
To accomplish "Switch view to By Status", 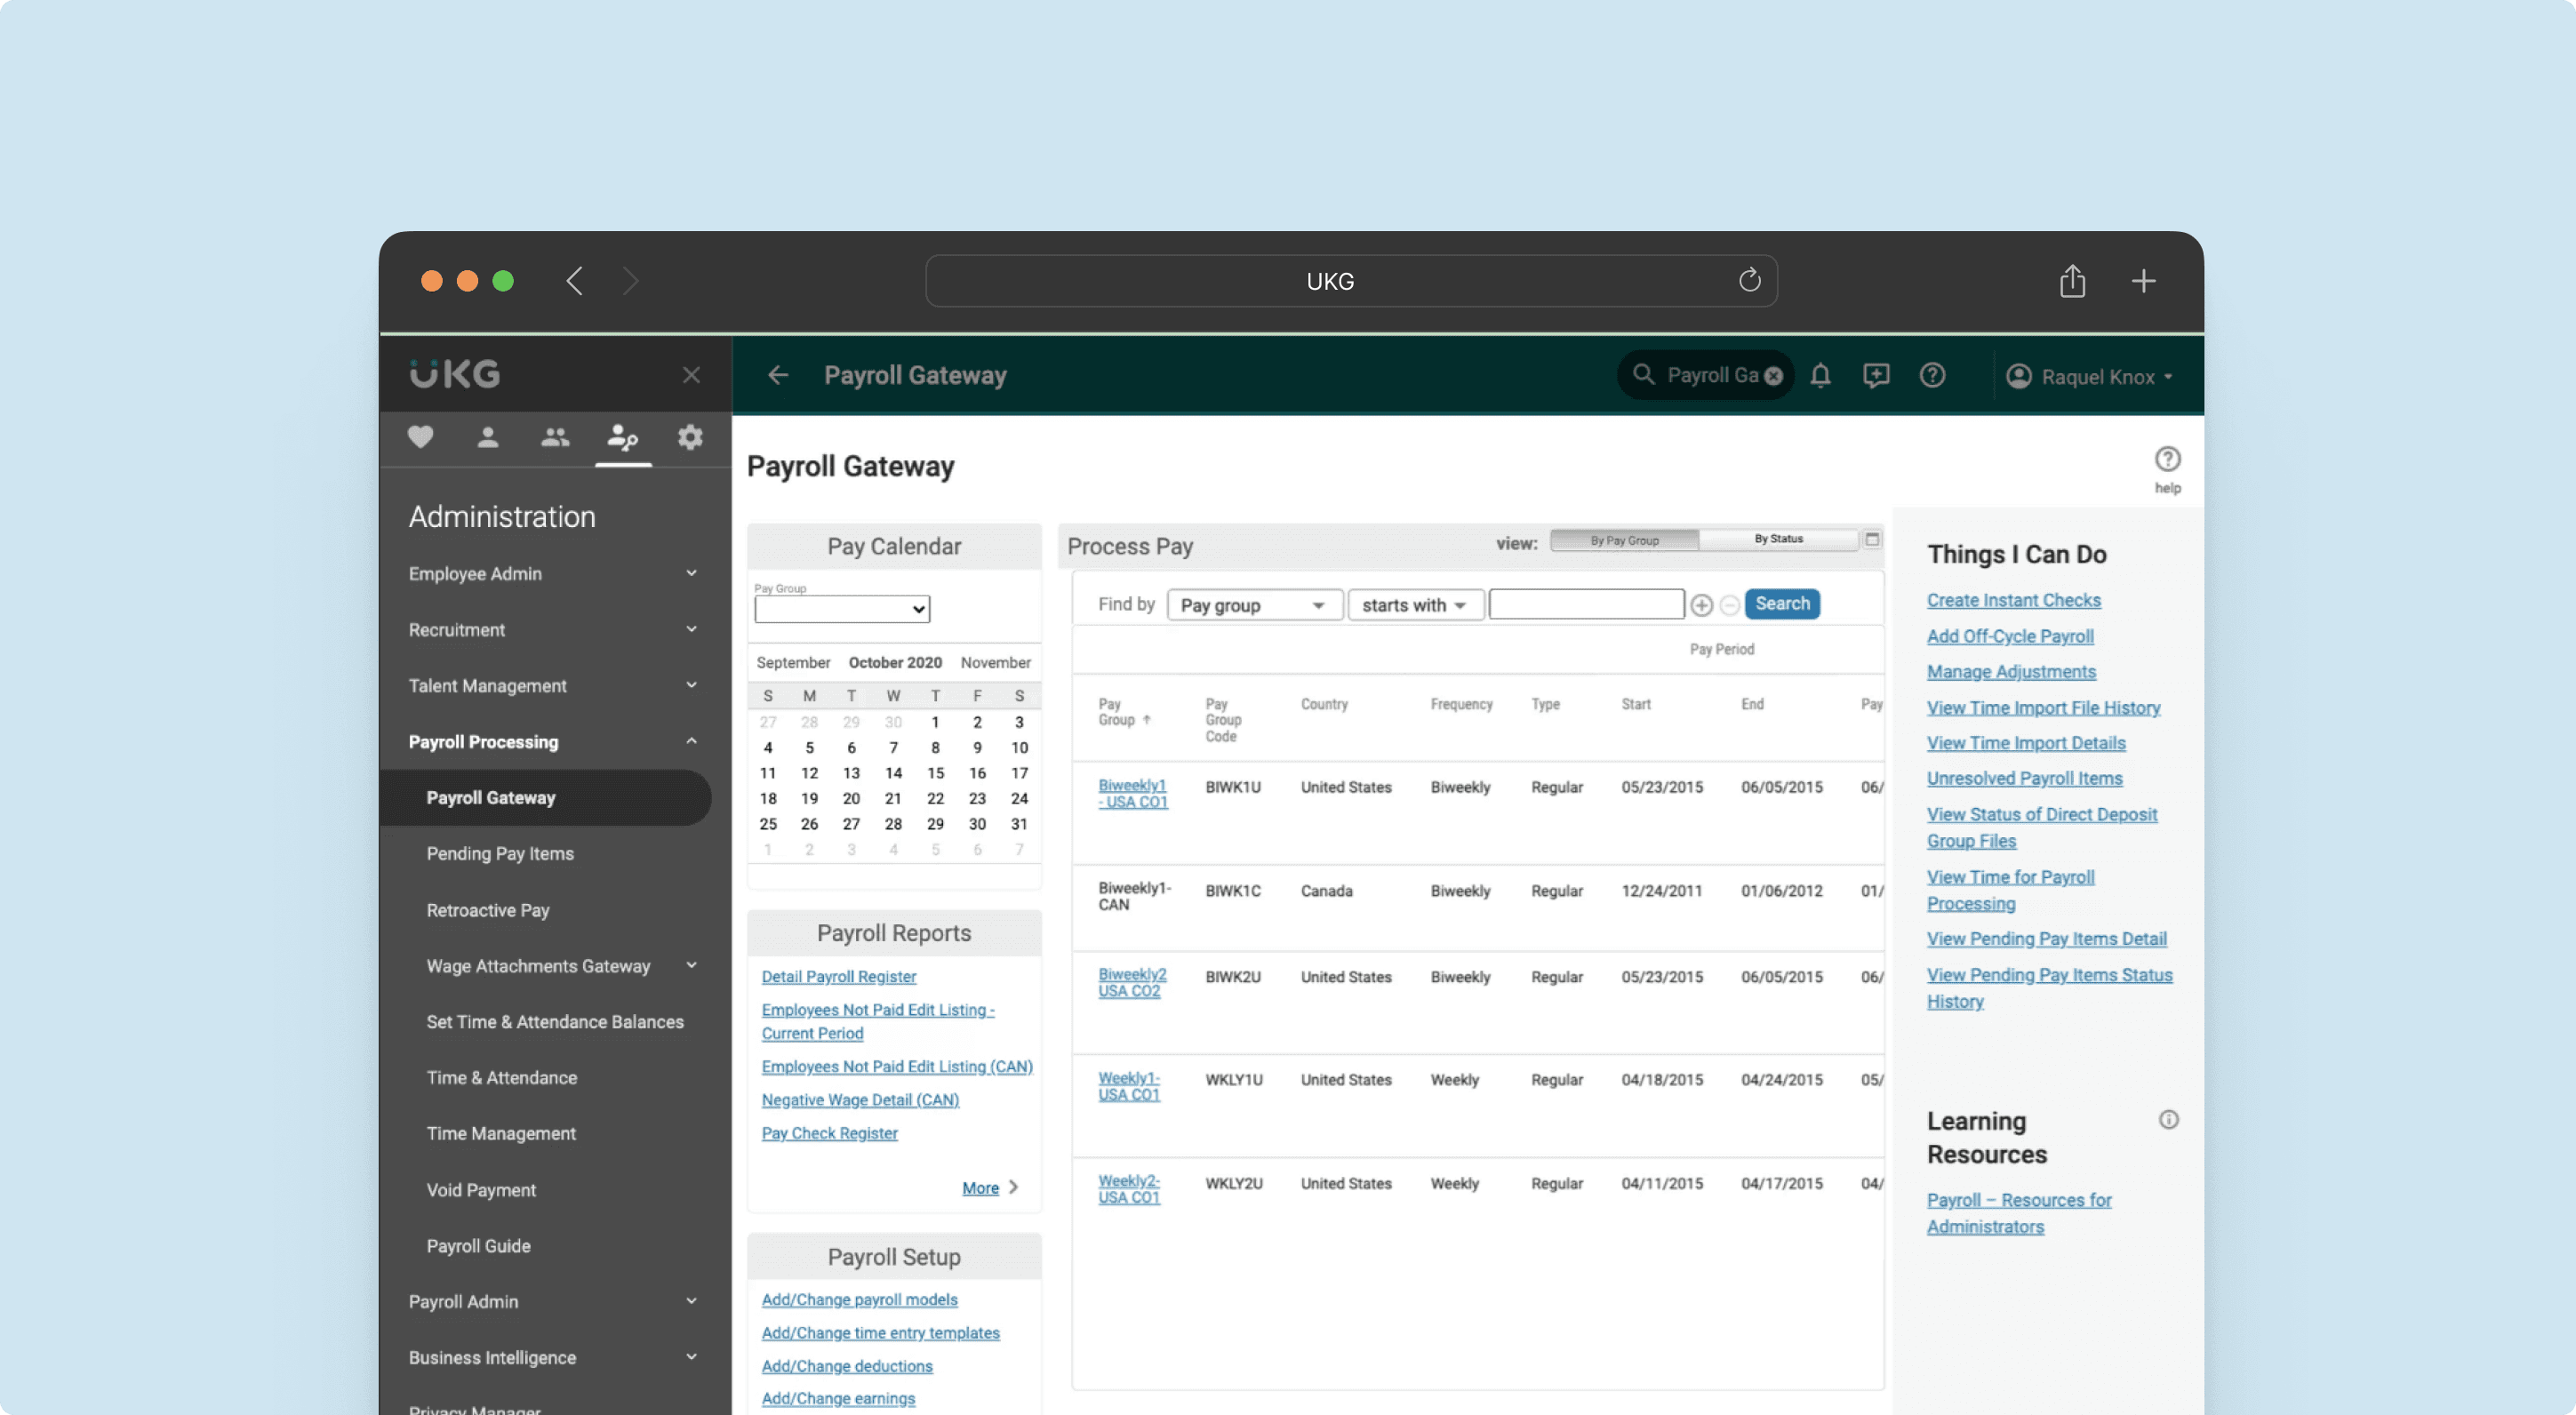I will point(1778,539).
